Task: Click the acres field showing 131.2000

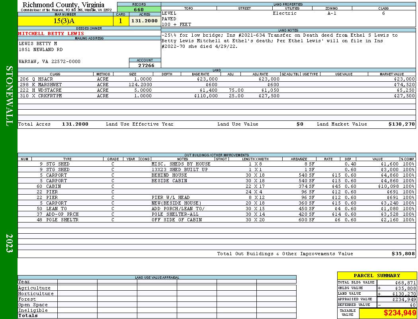Action: [145, 21]
